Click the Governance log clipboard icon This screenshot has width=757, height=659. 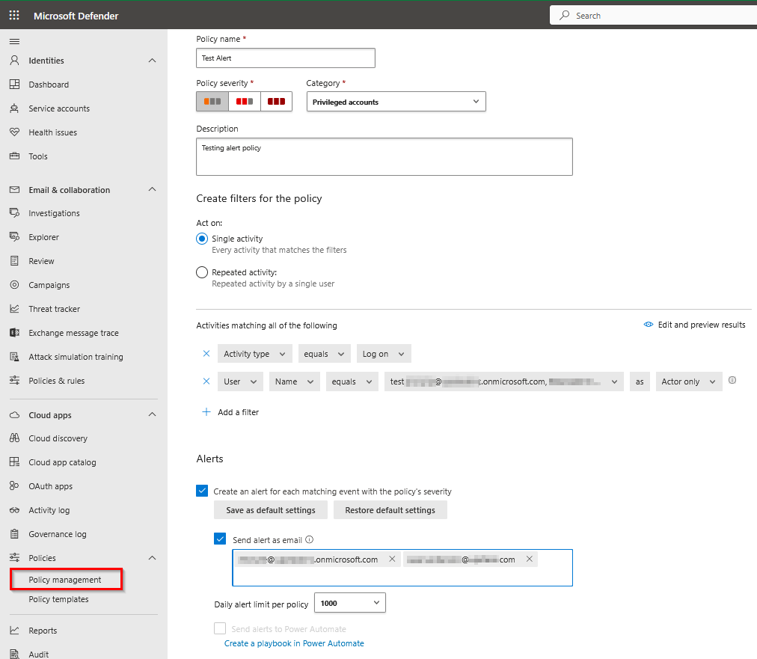[x=14, y=534]
